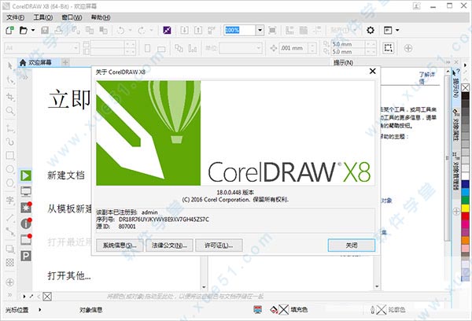Click the outline color 轮廓色 indicator
Image resolution: width=472 pixels, height=321 pixels.
click(x=389, y=309)
